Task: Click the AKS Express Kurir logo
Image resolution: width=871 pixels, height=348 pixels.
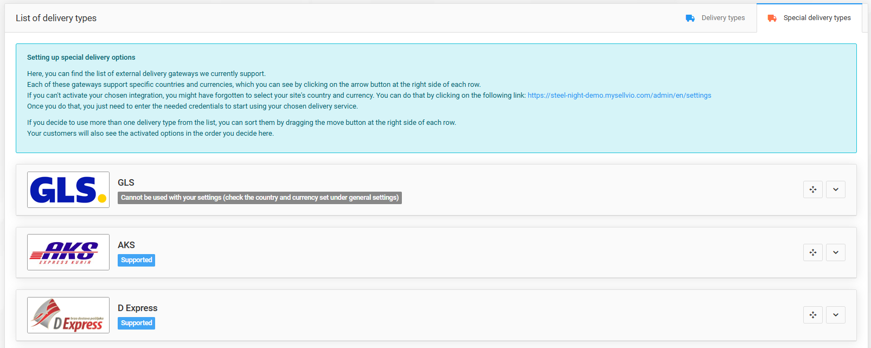Action: pos(68,252)
